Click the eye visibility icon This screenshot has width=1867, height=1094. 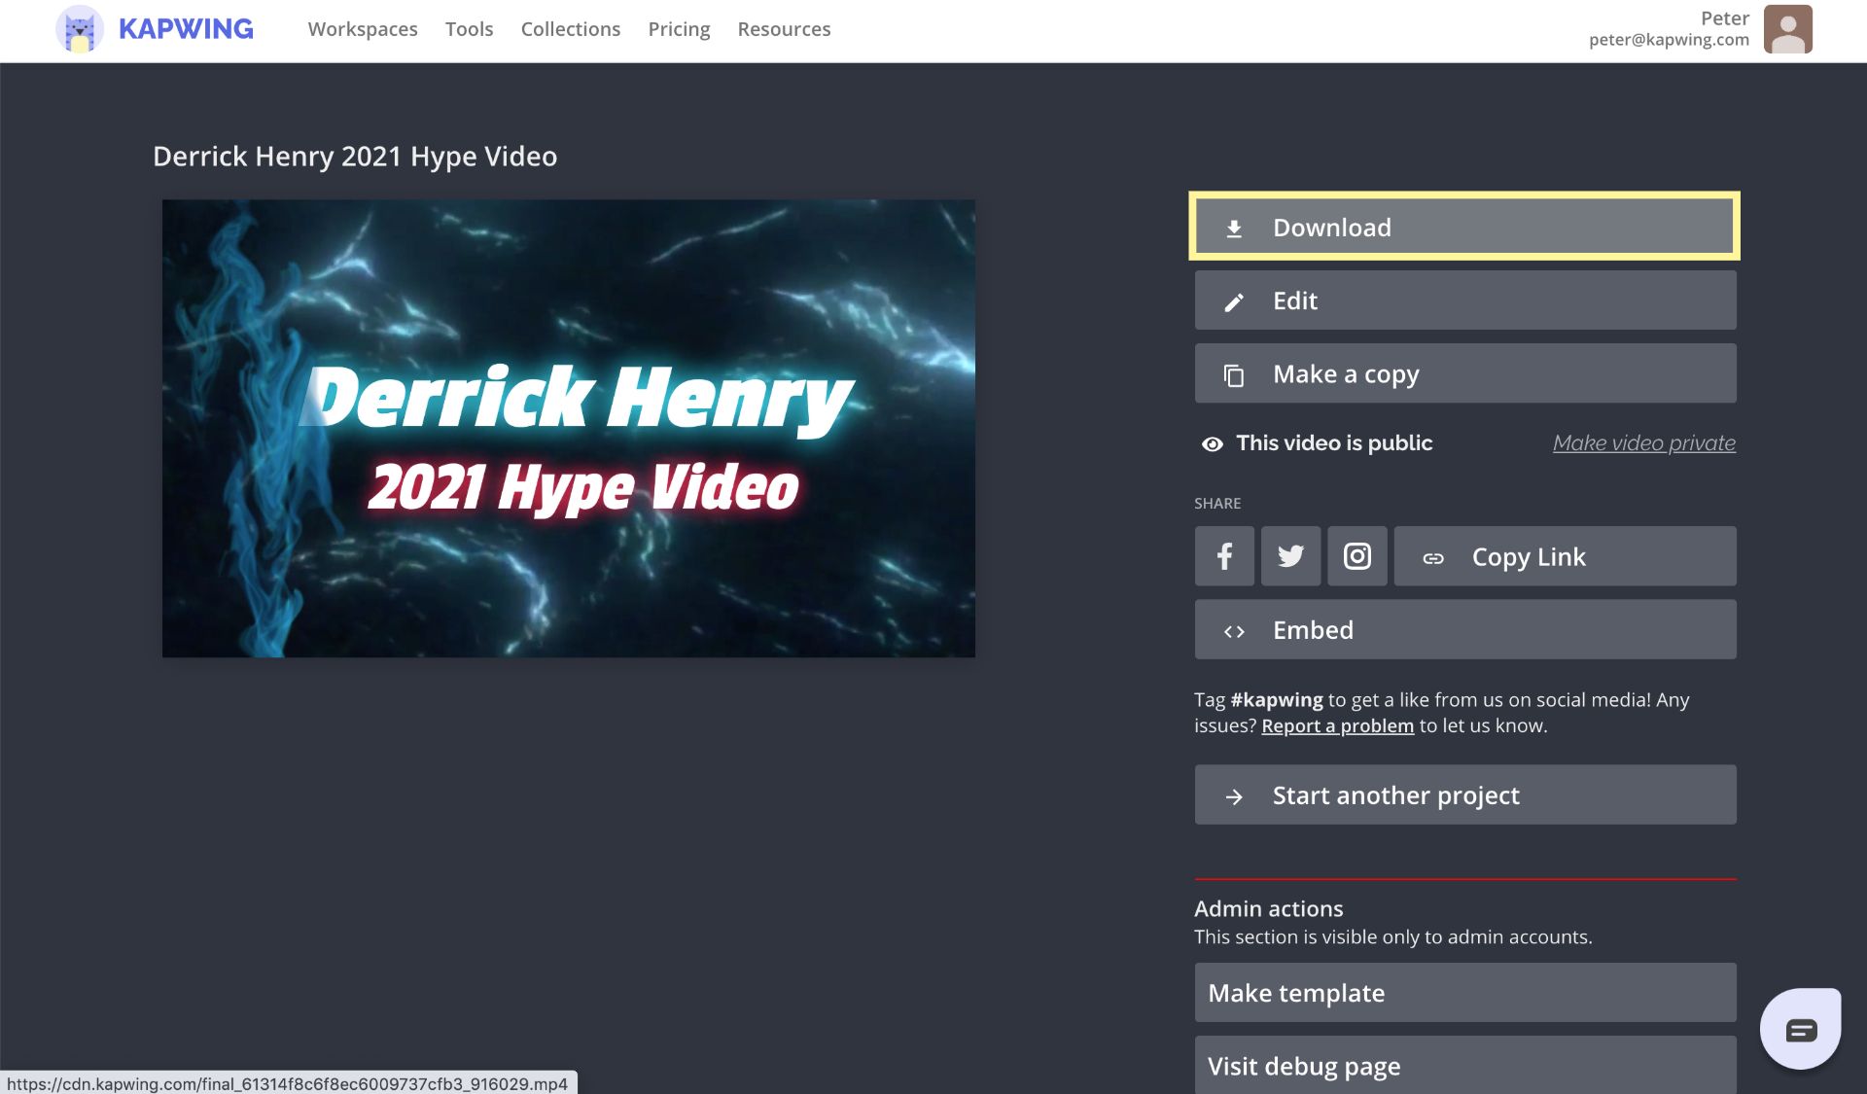coord(1212,443)
